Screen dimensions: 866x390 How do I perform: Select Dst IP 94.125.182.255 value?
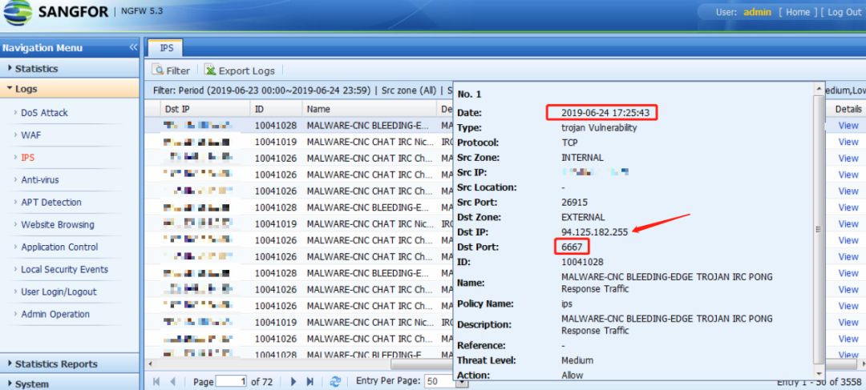pos(594,232)
